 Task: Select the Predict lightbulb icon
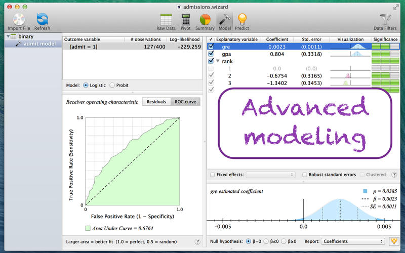(242, 19)
